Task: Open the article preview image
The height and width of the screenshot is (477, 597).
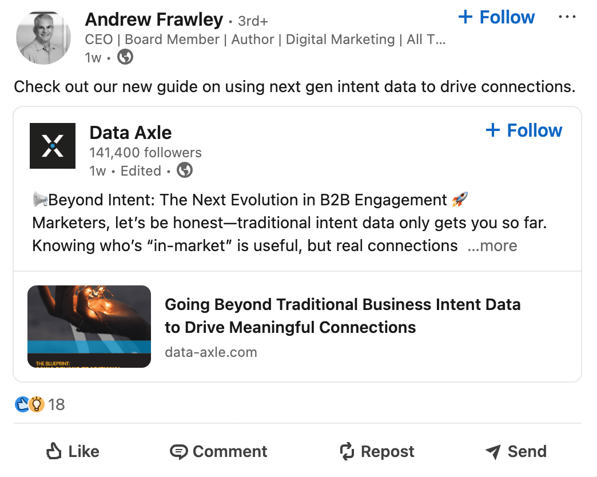Action: click(x=89, y=326)
